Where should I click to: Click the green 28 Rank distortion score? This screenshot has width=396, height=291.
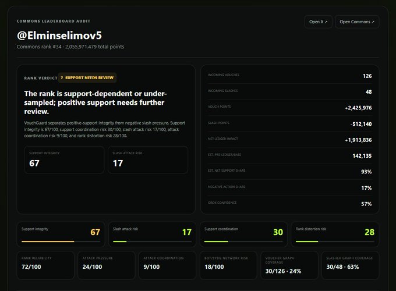coord(369,232)
